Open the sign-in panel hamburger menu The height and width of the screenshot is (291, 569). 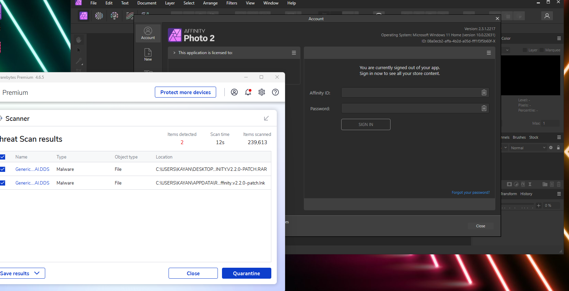tap(489, 53)
